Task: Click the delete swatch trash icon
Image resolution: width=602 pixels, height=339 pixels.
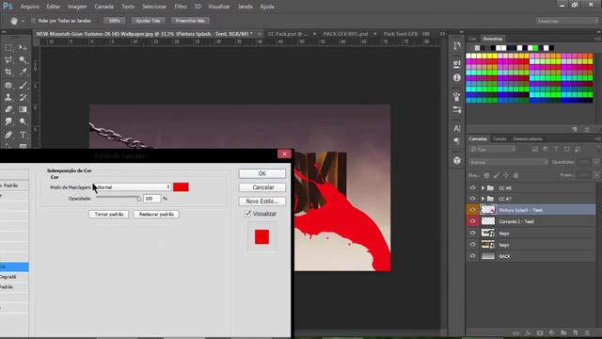Action: click(x=587, y=130)
